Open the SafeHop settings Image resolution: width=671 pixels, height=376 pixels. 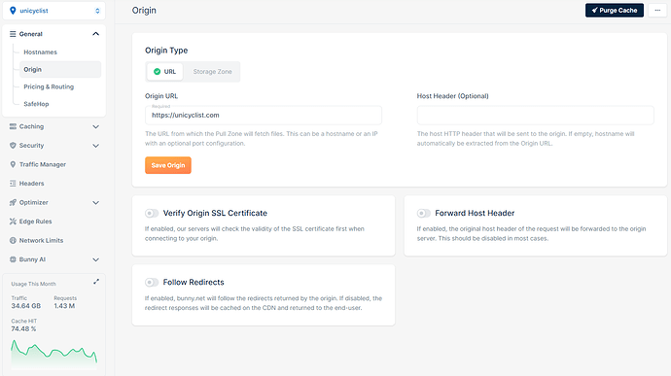(x=36, y=104)
